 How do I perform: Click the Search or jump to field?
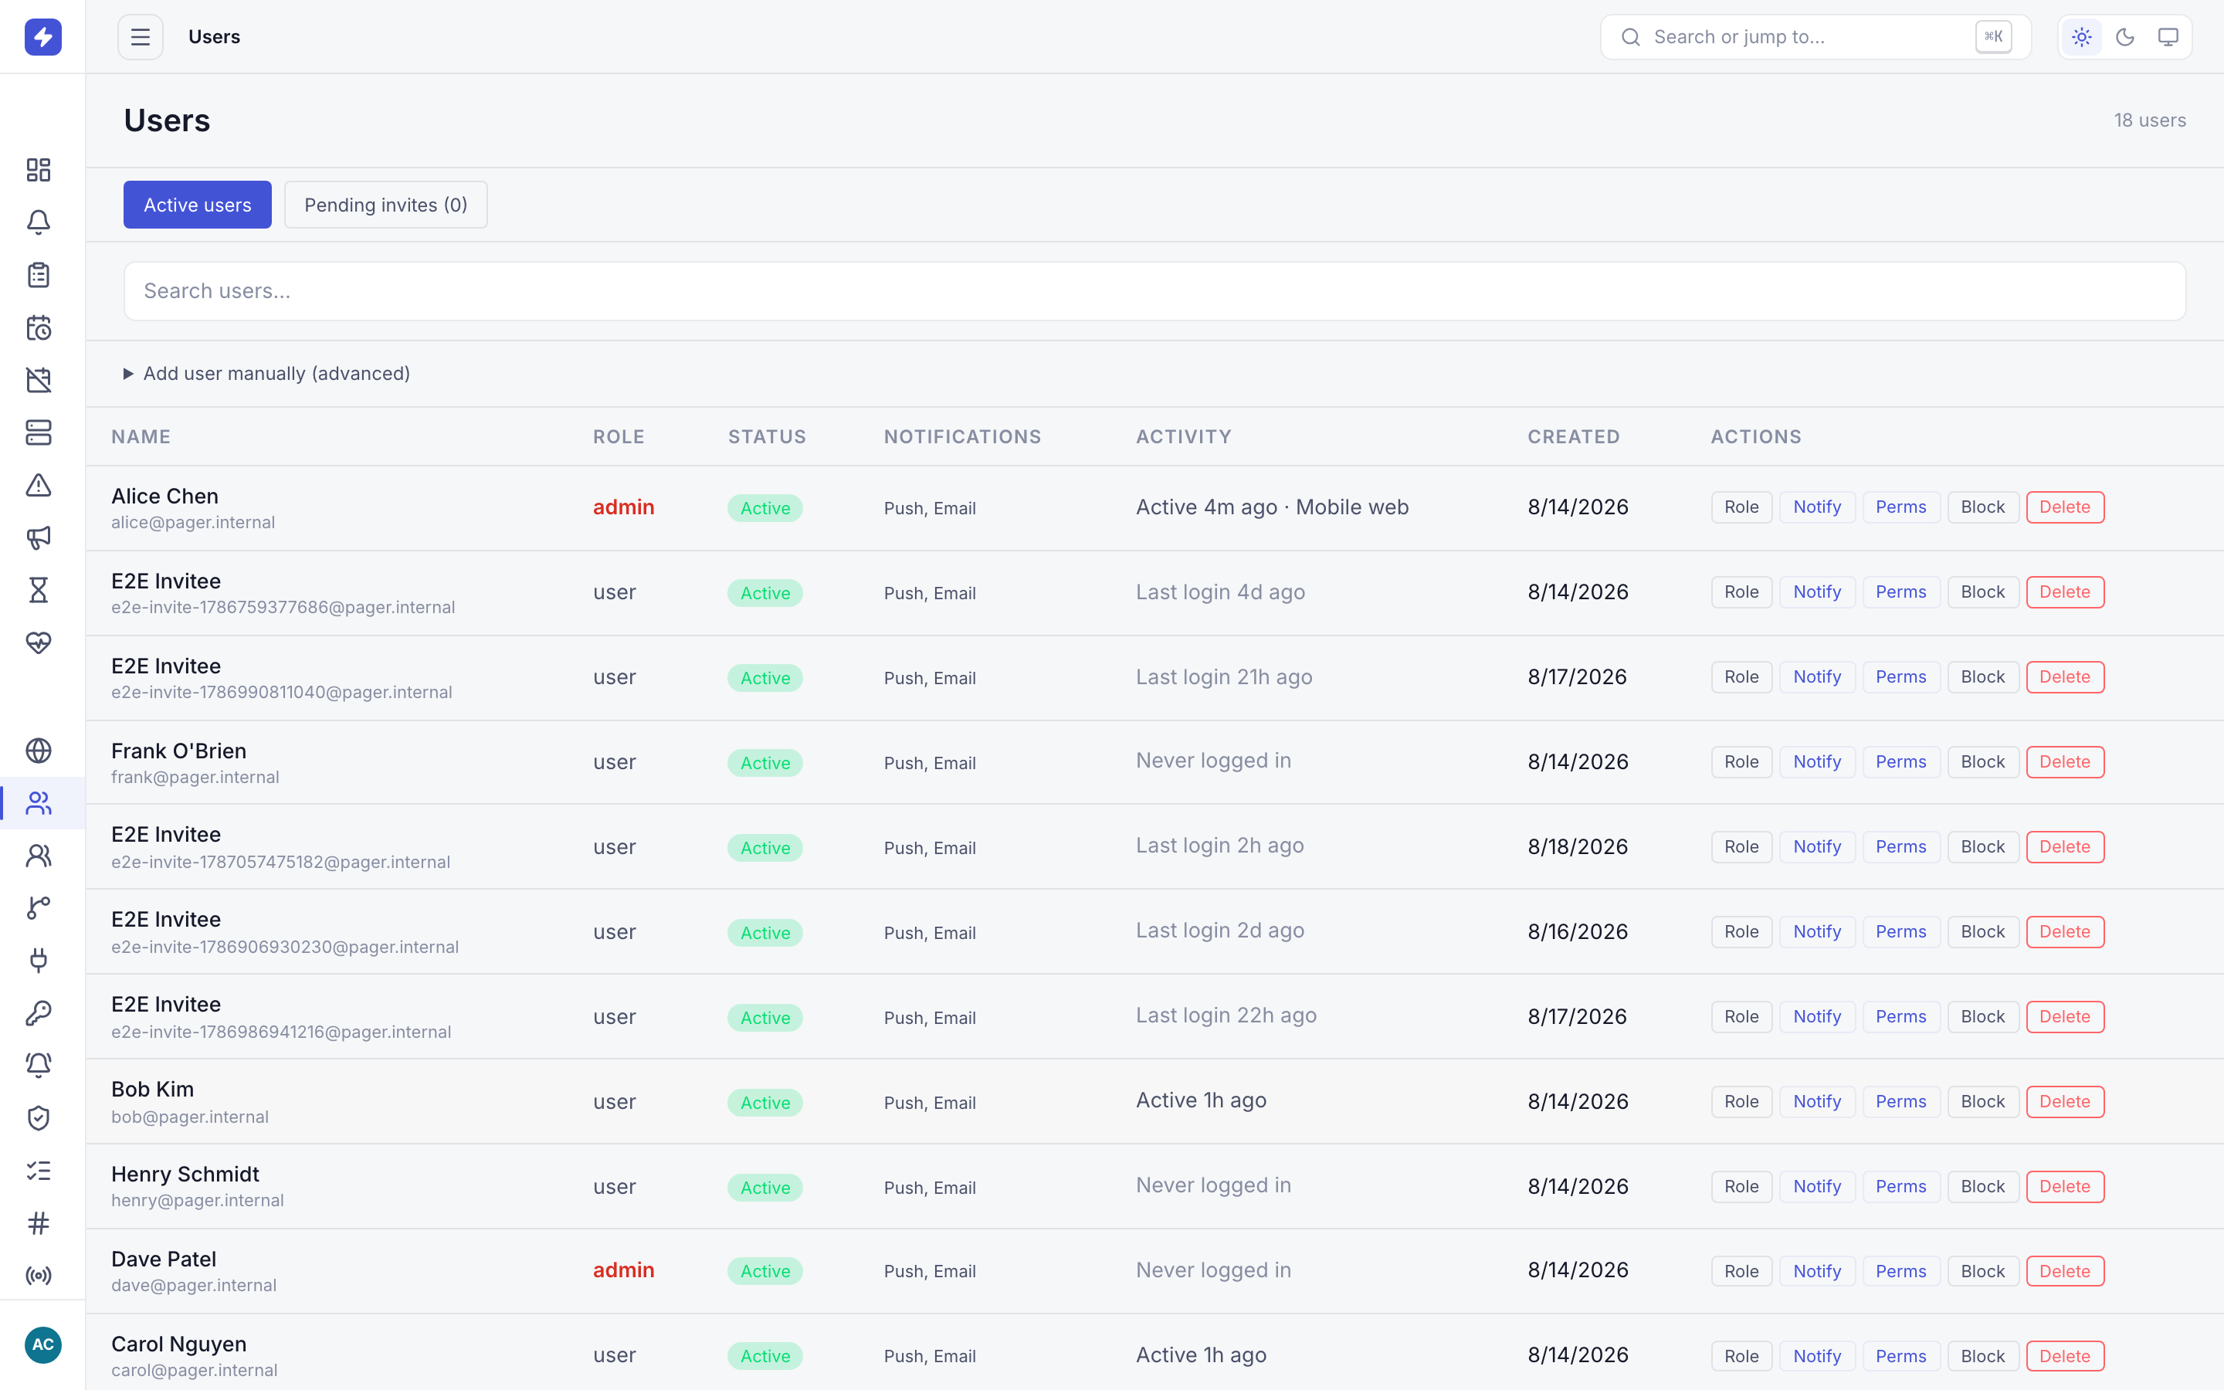(1816, 37)
